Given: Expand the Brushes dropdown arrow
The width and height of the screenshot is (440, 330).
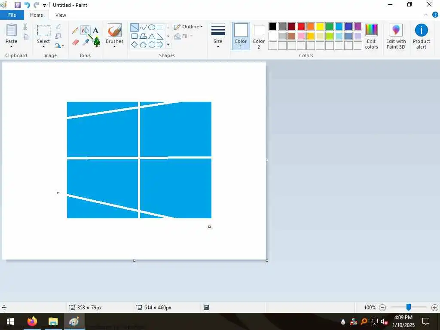Looking at the screenshot, I should pyautogui.click(x=114, y=47).
